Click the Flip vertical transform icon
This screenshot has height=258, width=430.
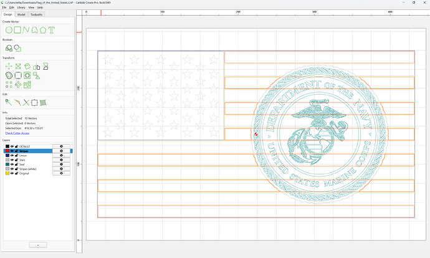click(x=45, y=66)
